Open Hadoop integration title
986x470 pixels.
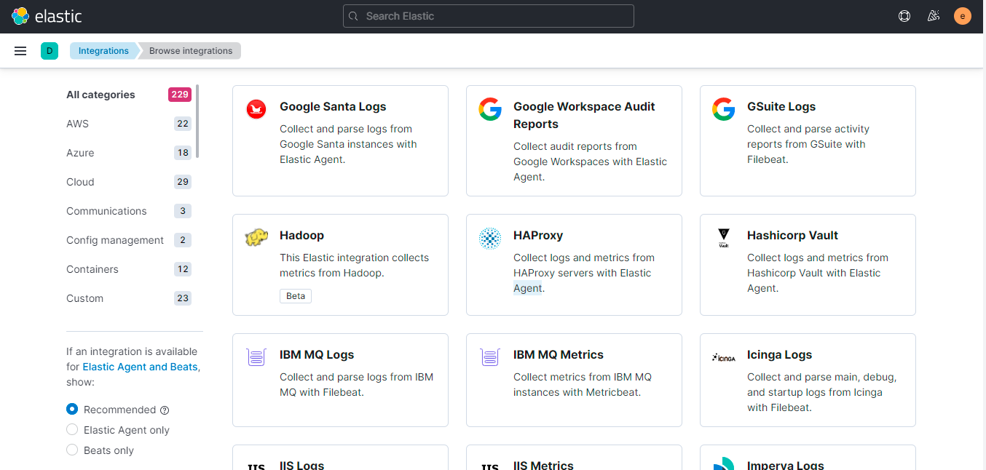tap(301, 235)
